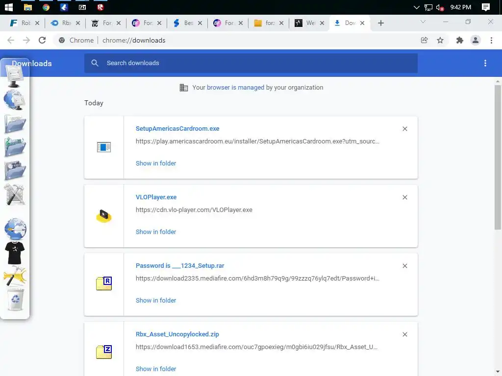Viewport: 502px width, 376px height.
Task: Remove Rbx_Asset_Uncopylocked.zip from the list
Action: pyautogui.click(x=404, y=334)
